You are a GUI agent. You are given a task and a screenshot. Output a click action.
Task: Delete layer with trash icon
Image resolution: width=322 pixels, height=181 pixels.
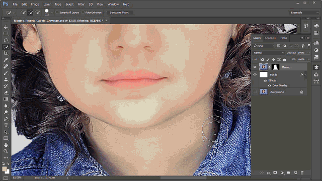click(x=302, y=173)
